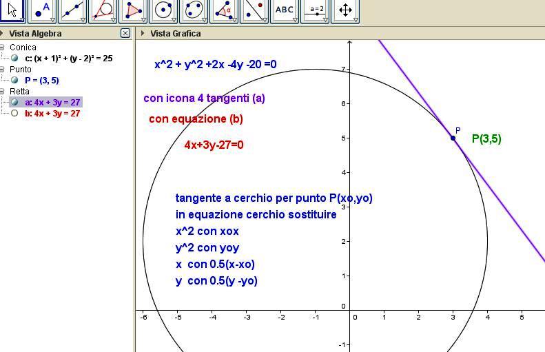Click the Vista Grafica title
Viewport: 545px width, 352px height.
point(176,33)
